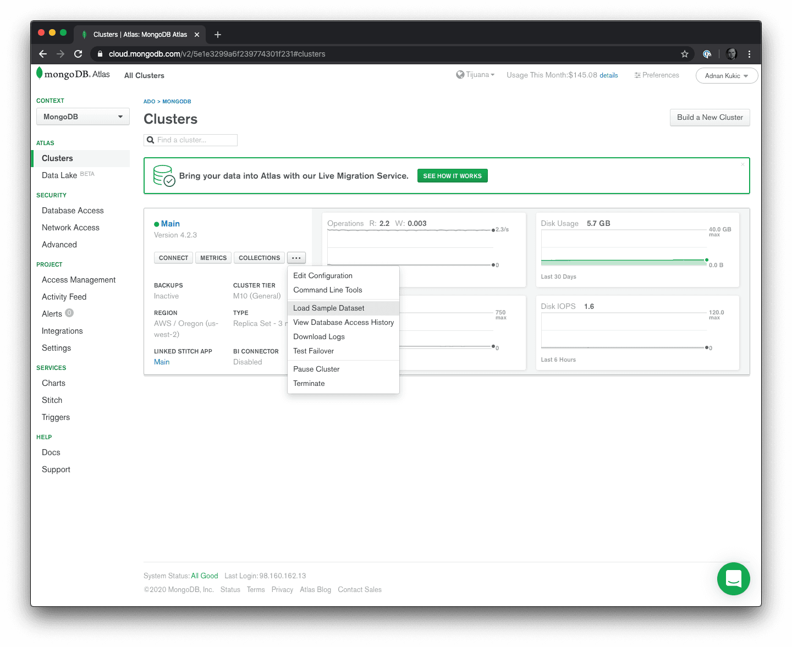This screenshot has width=792, height=647.
Task: Open the Adnan Kukic user dropdown
Action: point(727,76)
